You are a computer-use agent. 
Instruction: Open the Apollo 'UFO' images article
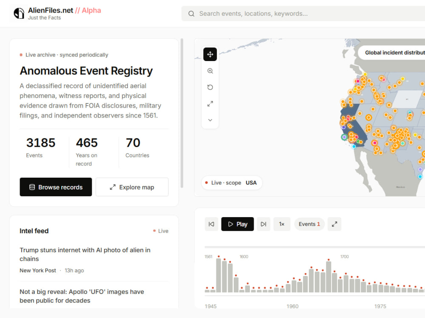point(82,296)
